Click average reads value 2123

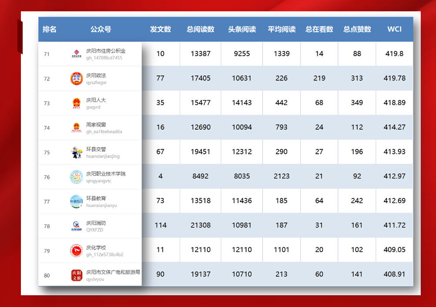tap(282, 176)
